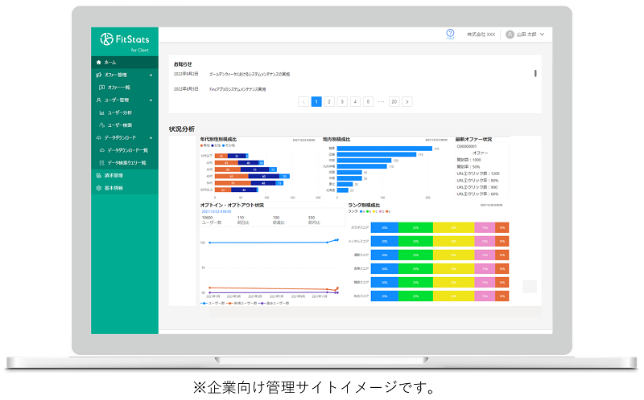Click the user avatar icon in header
The height and width of the screenshot is (400, 644).
510,35
